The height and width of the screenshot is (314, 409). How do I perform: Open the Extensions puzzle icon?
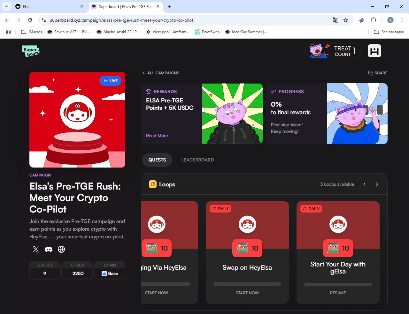(x=373, y=20)
